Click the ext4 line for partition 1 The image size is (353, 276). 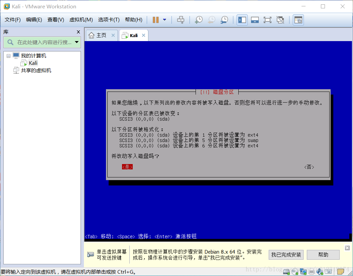(x=189, y=135)
